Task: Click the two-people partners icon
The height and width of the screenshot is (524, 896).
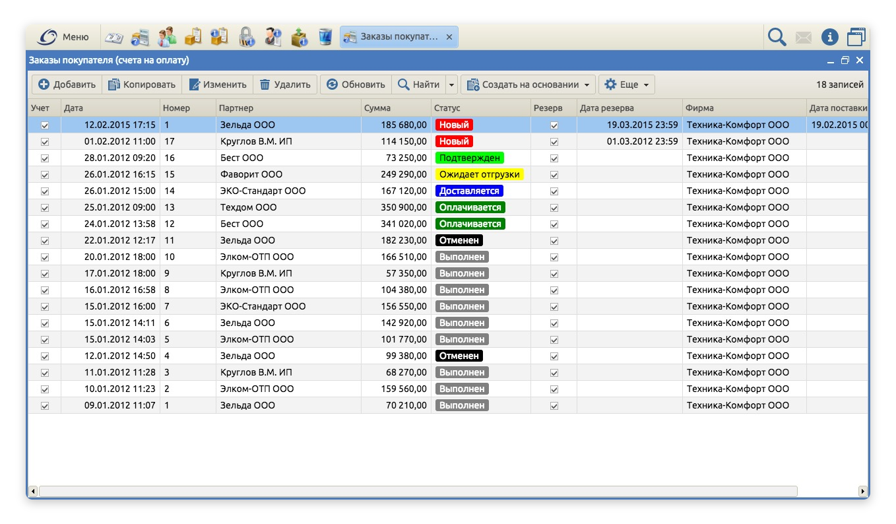Action: pos(167,37)
